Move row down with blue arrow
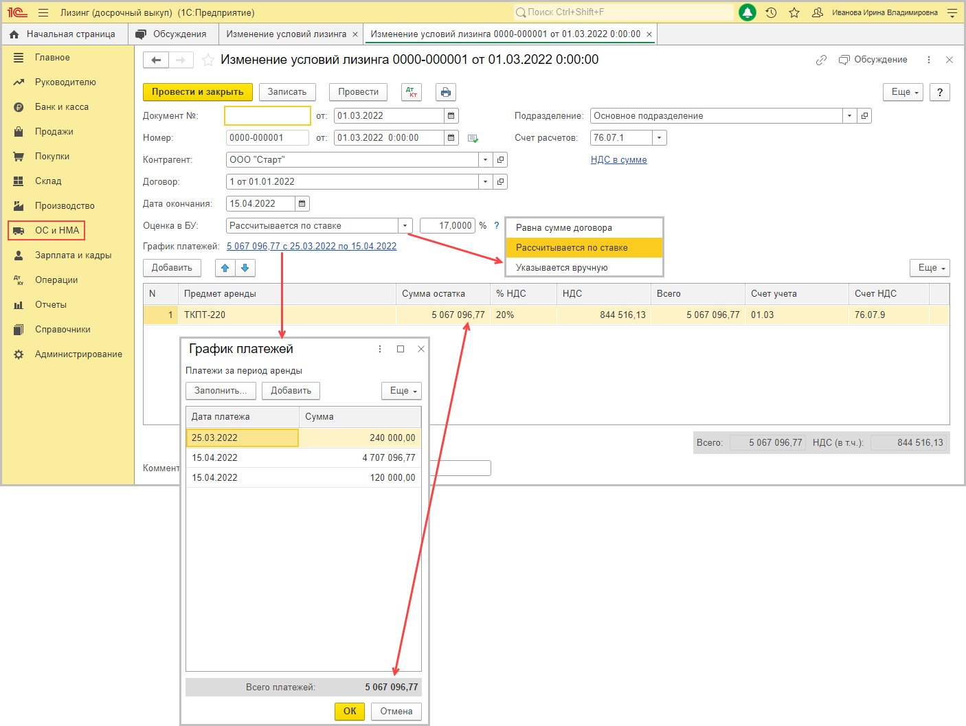Viewport: 966px width, 726px height. tap(245, 268)
